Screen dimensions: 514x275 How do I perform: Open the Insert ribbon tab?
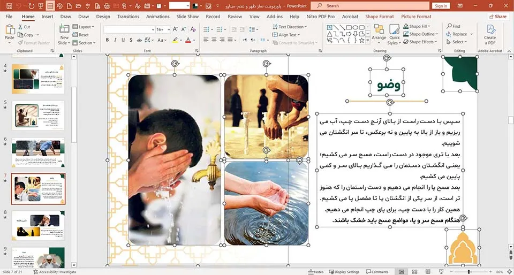[x=47, y=17]
